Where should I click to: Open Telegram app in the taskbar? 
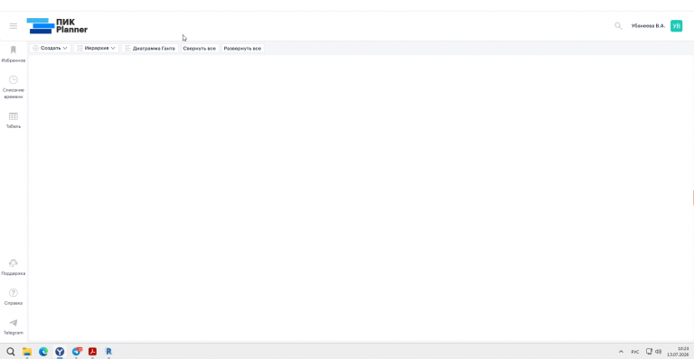77,352
